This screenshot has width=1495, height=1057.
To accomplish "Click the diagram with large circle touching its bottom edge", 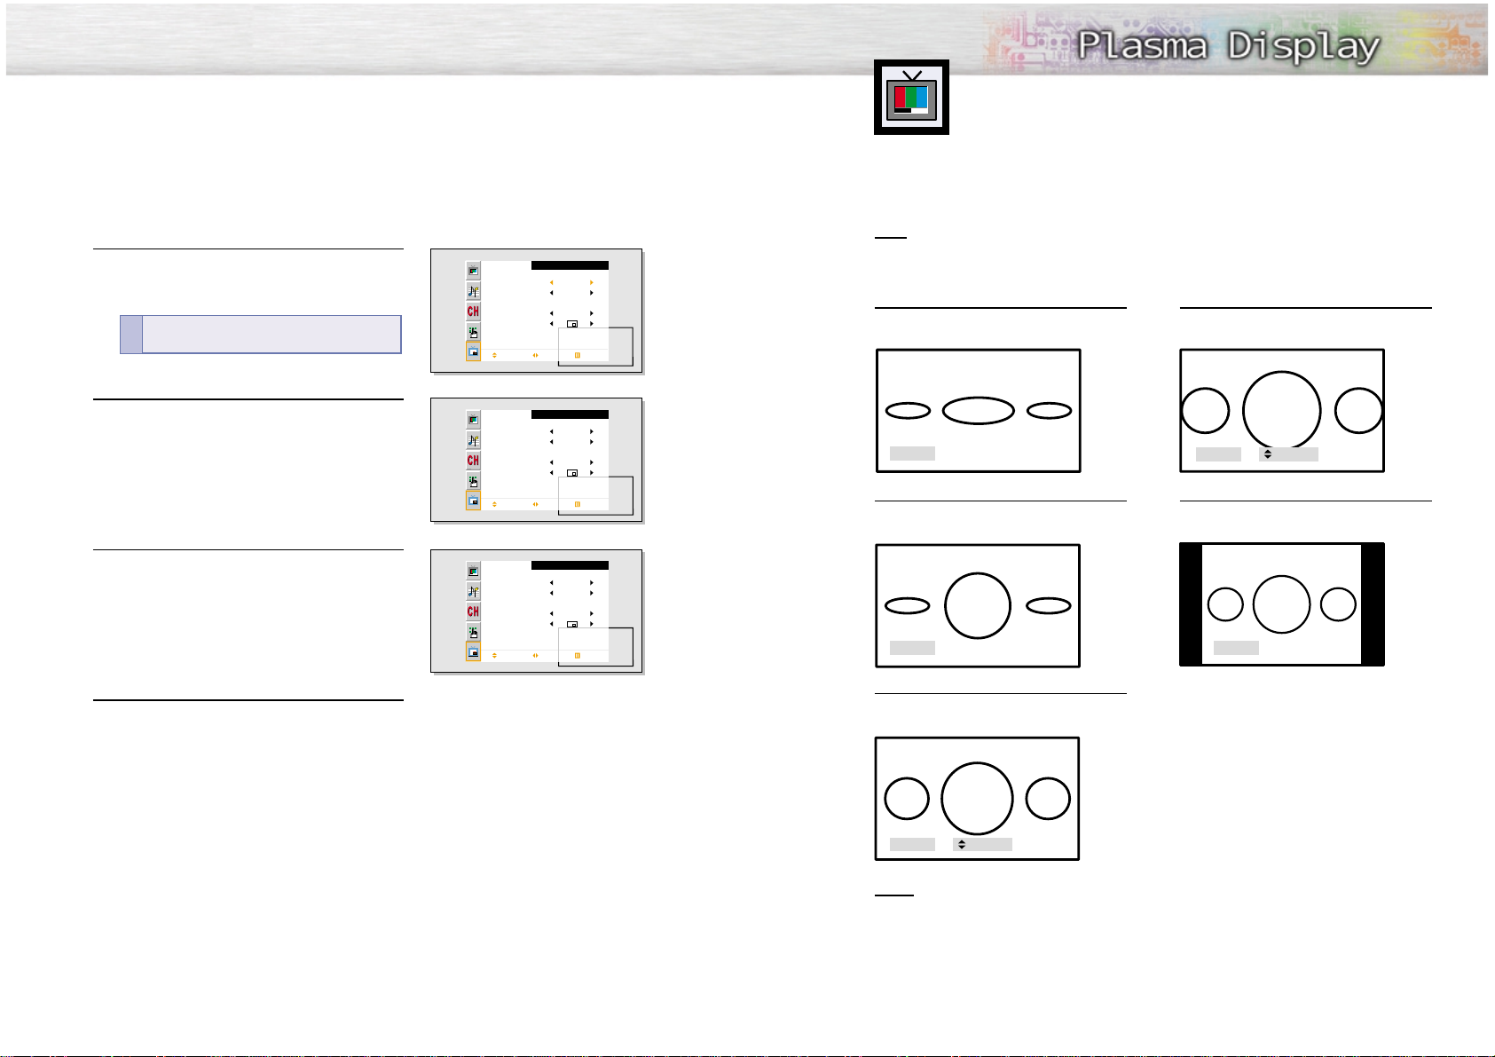I will click(1281, 410).
